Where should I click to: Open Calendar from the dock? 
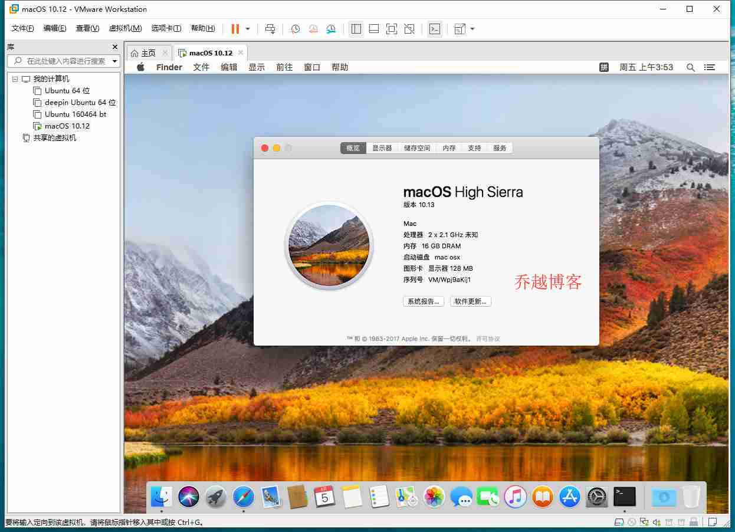[x=324, y=497]
